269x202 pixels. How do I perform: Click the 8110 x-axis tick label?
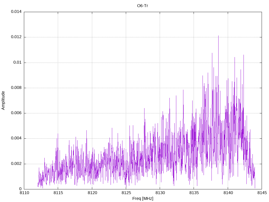click(24, 193)
